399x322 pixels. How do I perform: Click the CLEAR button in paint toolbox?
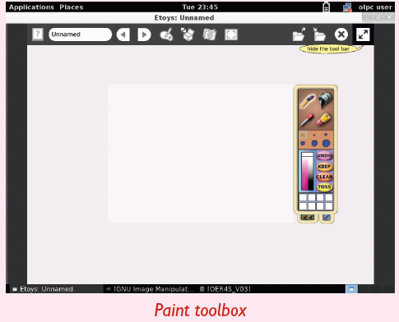pyautogui.click(x=324, y=177)
